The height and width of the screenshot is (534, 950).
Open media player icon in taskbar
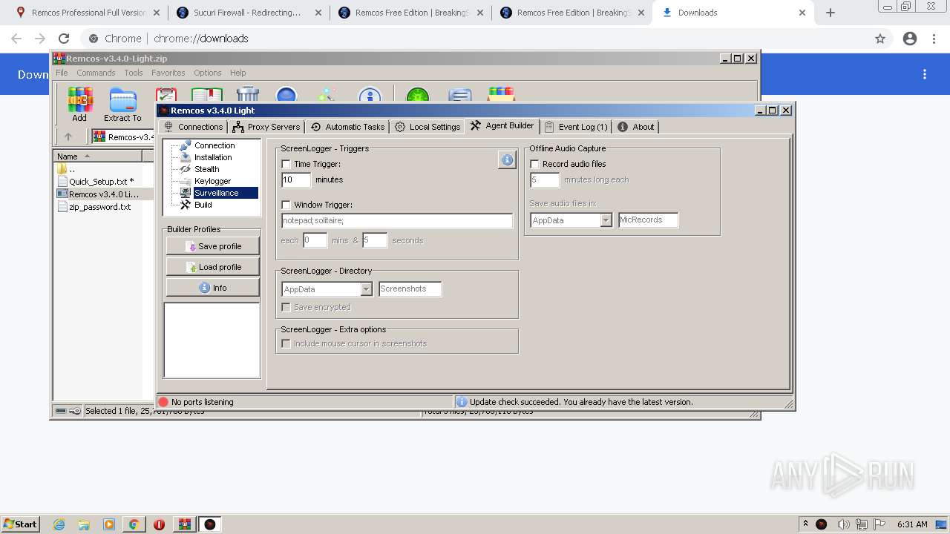[109, 524]
